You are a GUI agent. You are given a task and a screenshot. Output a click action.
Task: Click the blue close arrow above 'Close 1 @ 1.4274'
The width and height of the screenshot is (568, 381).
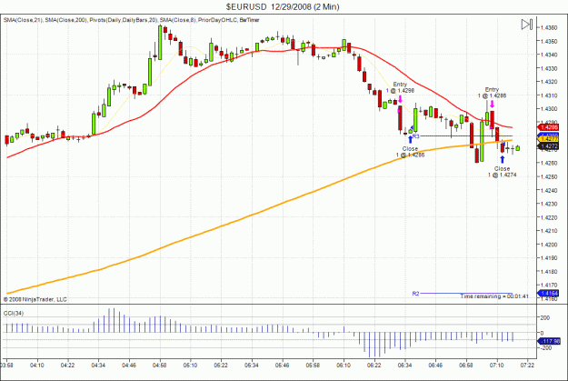[502, 159]
